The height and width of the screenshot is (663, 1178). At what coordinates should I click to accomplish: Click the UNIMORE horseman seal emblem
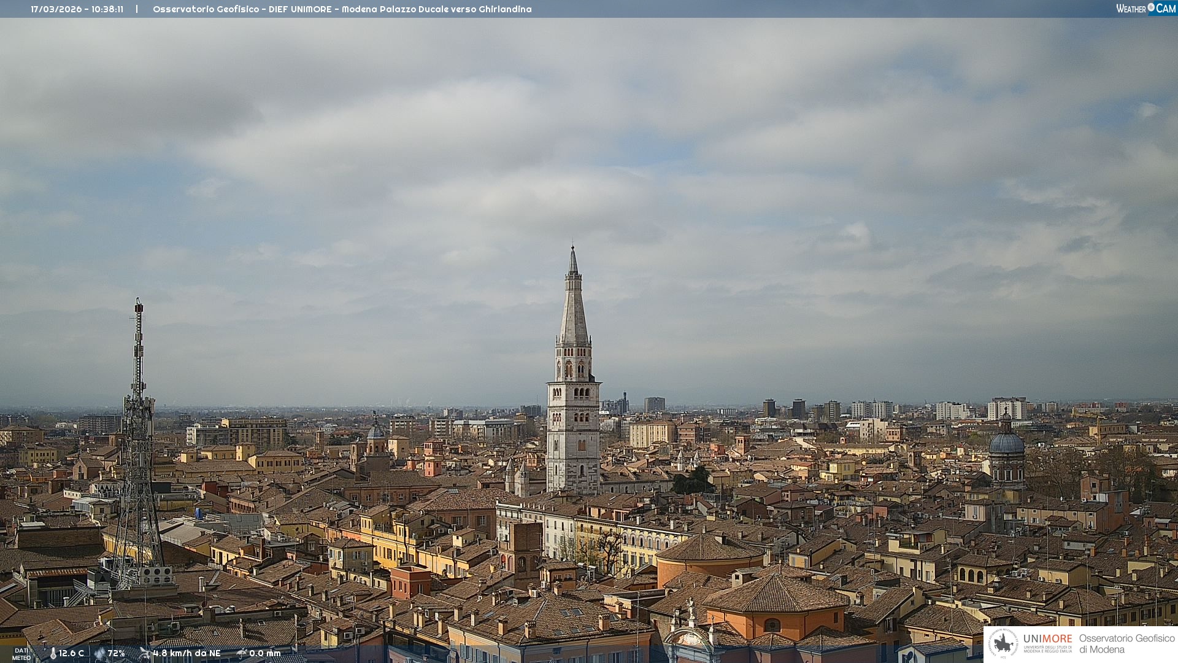pos(1004,643)
